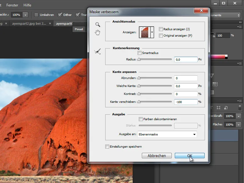The height and width of the screenshot is (183, 244).
Task: Close the ayerspart2.jpg document tab
Action: (x=50, y=23)
